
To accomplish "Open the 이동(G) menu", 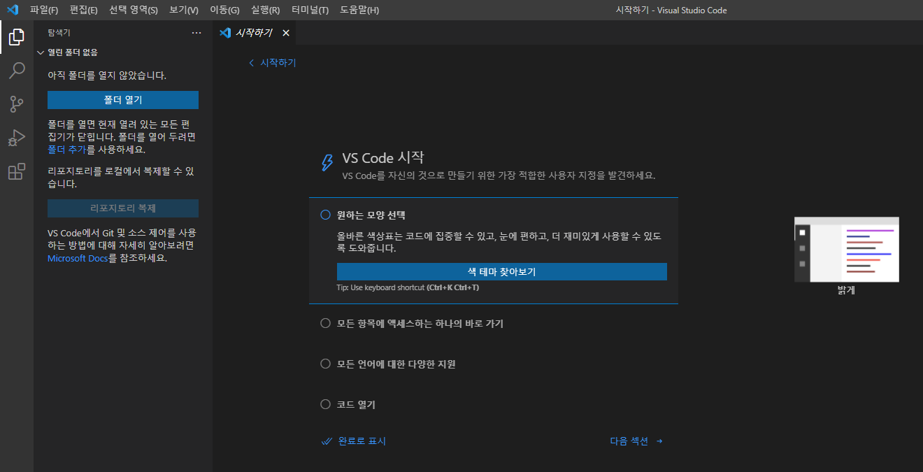I will coord(224,10).
